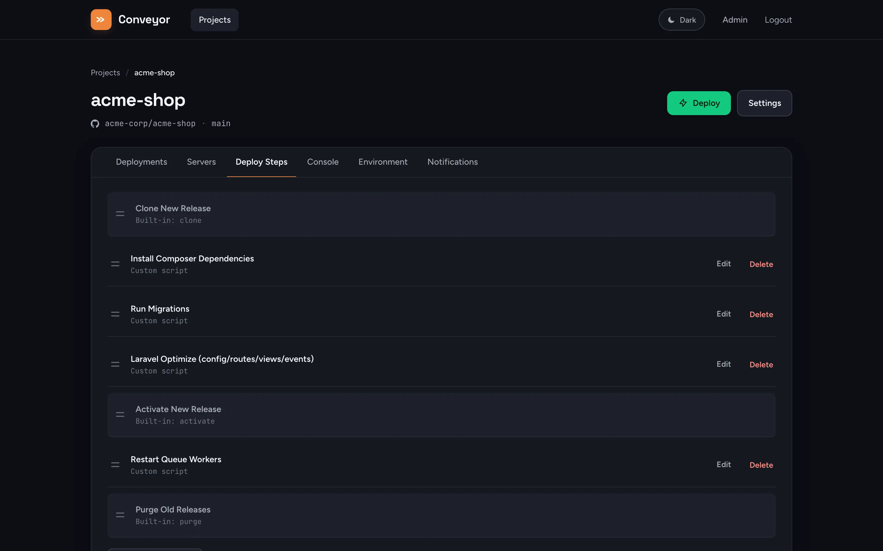Image resolution: width=883 pixels, height=551 pixels.
Task: Start a deployment with the Deploy button
Action: coord(699,103)
